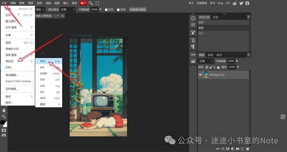This screenshot has width=287, height=152.
Task: Click the foreground black color swatch
Action: (x=2, y=122)
